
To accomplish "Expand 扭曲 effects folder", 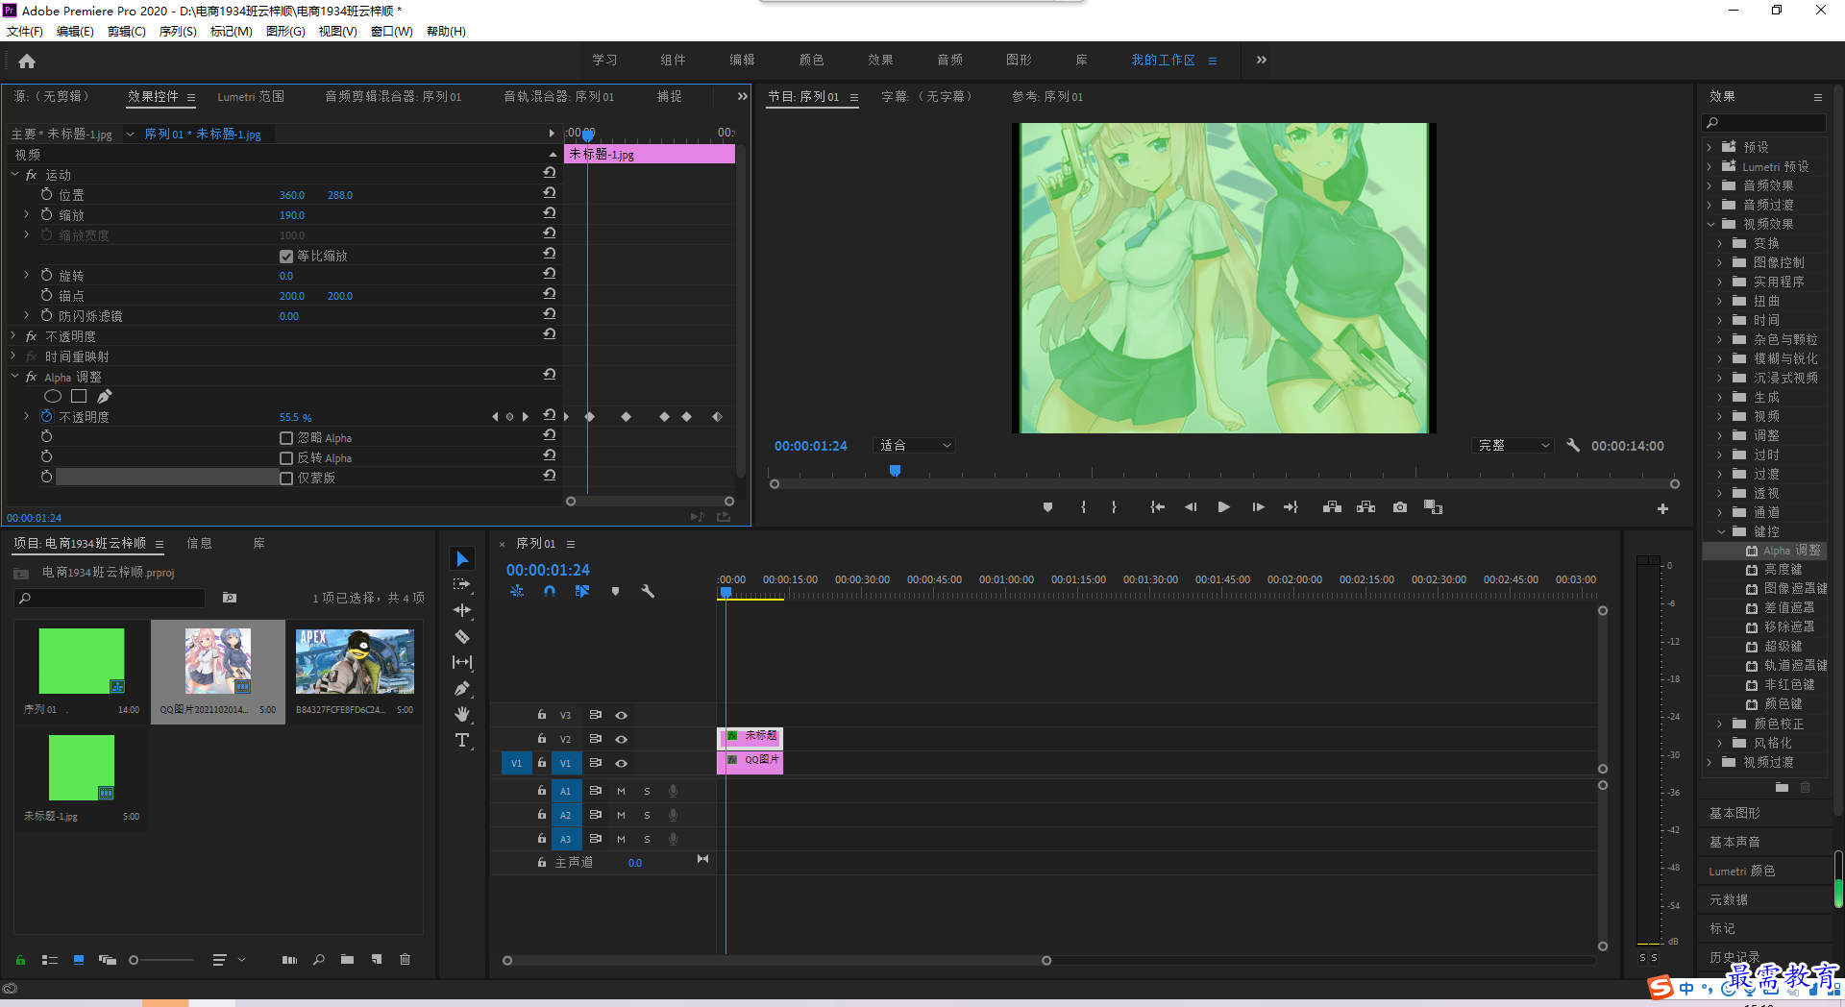I will pos(1721,301).
